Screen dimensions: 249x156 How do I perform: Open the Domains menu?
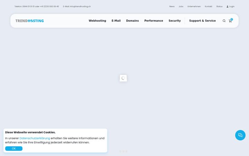(x=132, y=21)
